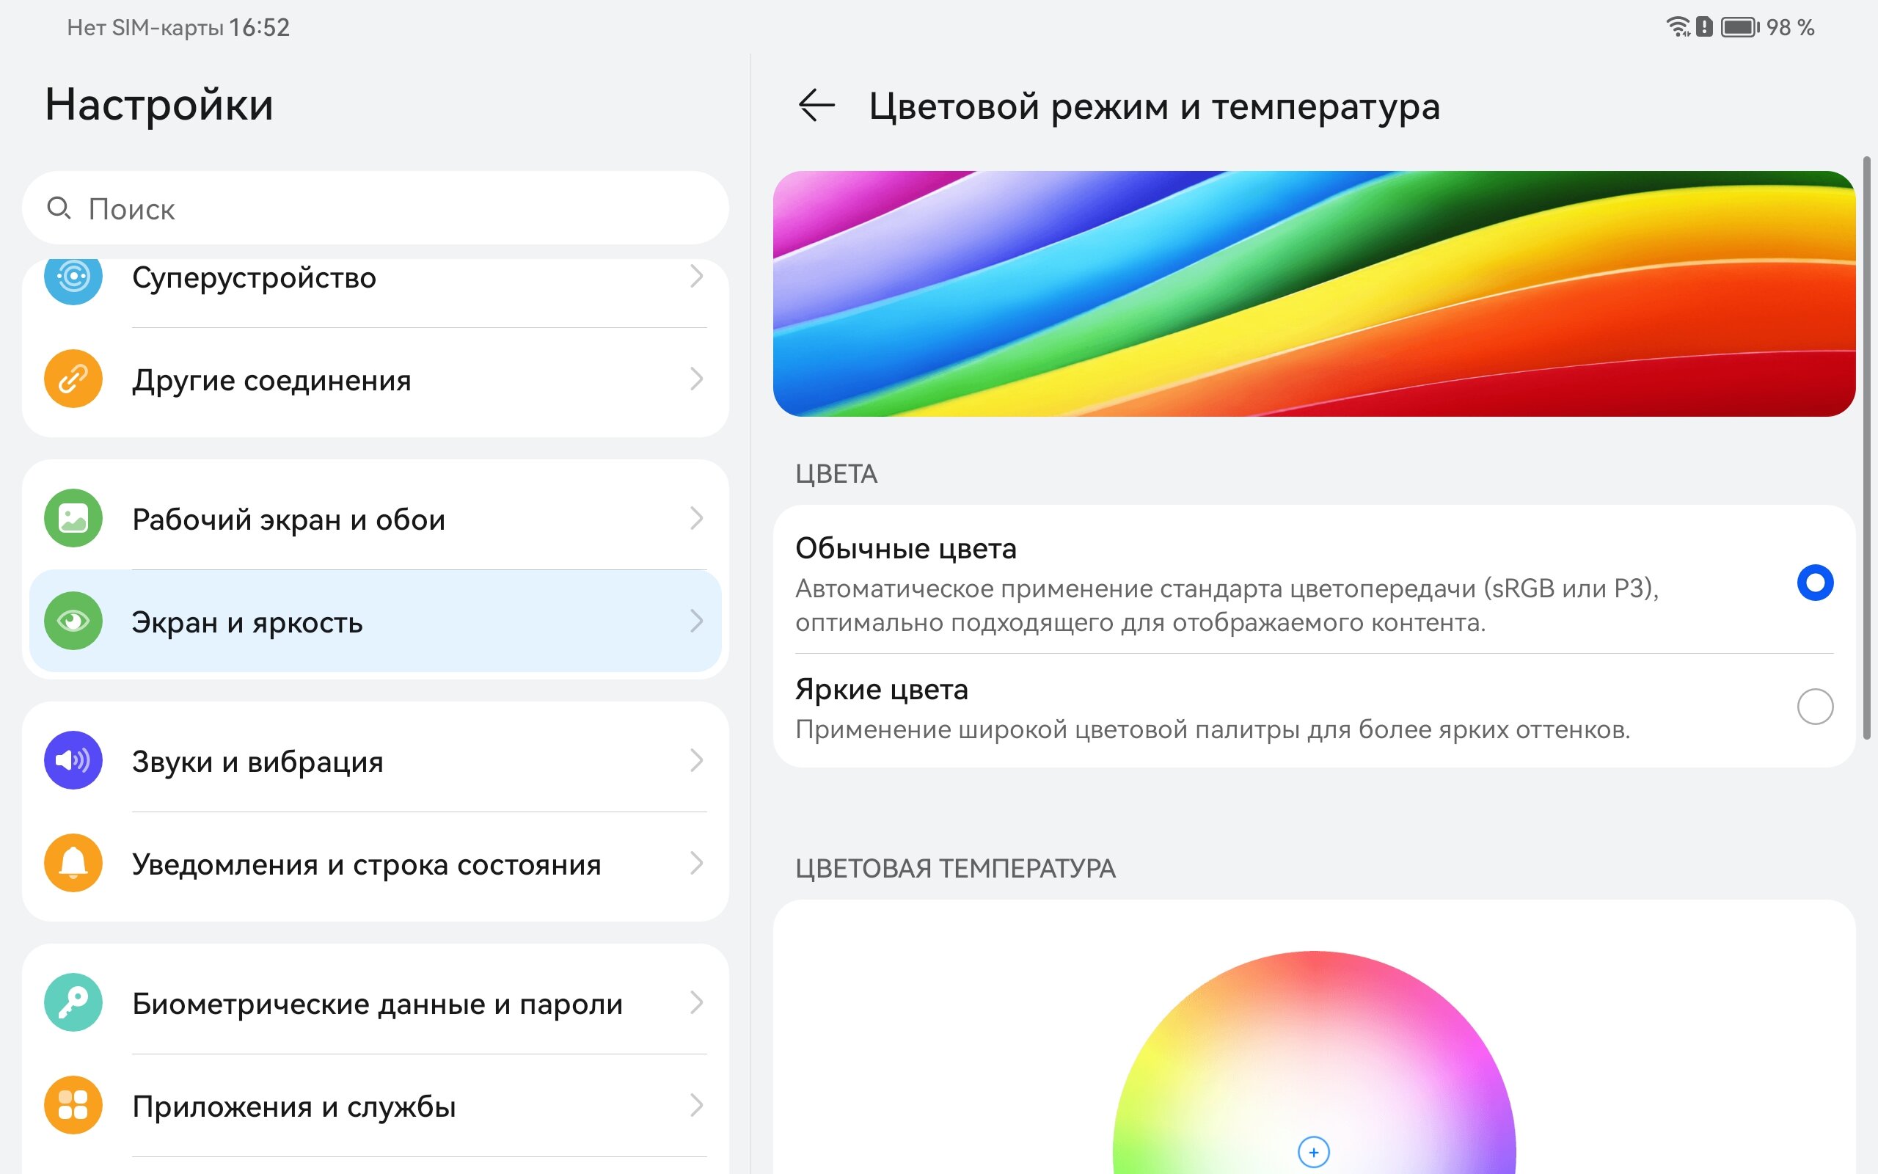1878x1174 pixels.
Task: Expand Экран и яркость chevron
Action: 697,621
